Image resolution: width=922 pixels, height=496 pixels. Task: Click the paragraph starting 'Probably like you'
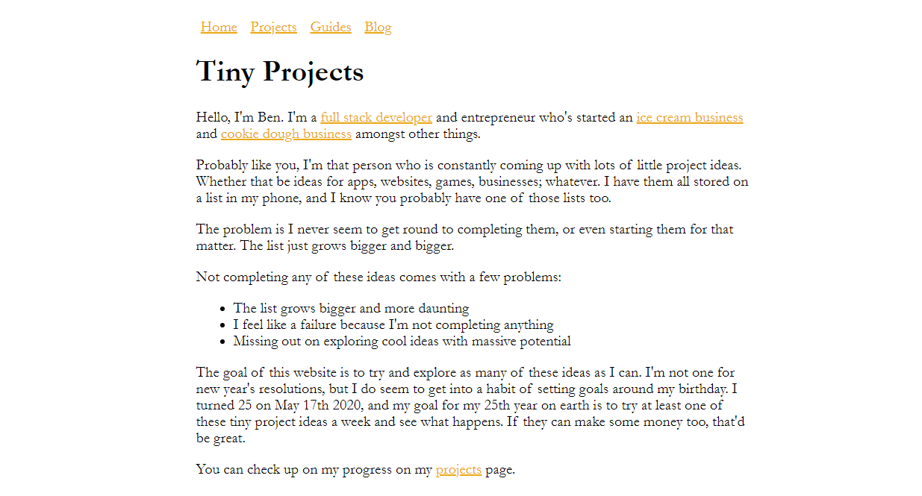pos(472,182)
